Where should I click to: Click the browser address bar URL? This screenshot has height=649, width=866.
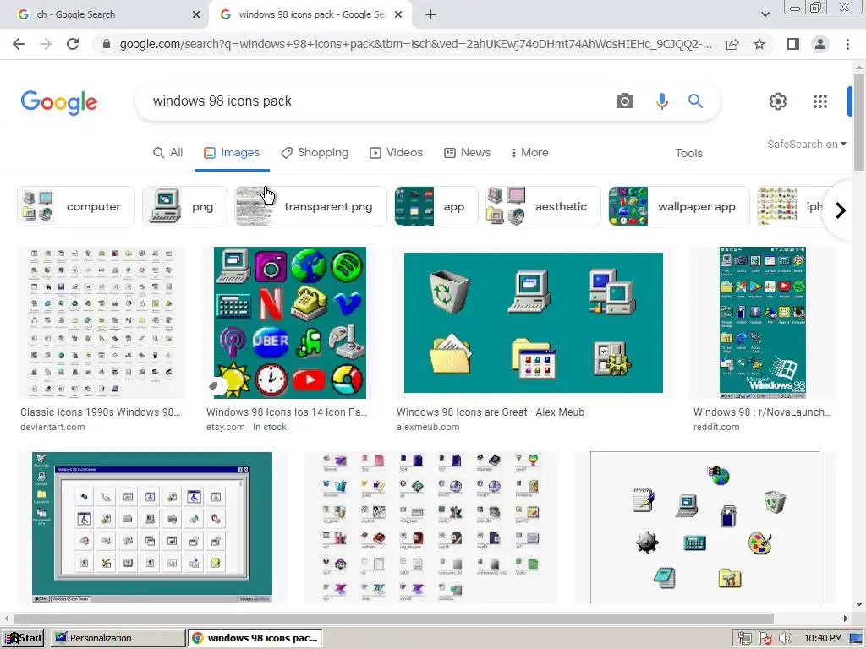pos(415,44)
